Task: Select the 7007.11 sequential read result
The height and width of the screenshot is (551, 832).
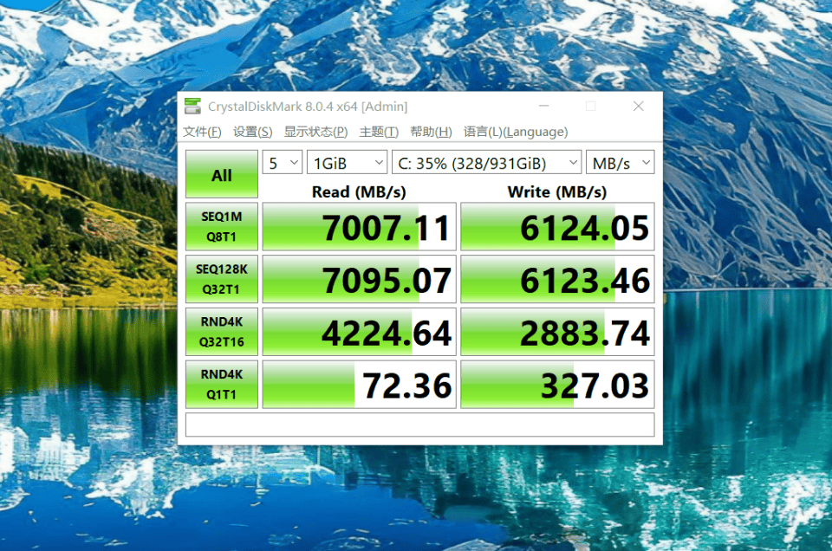Action: pyautogui.click(x=359, y=226)
